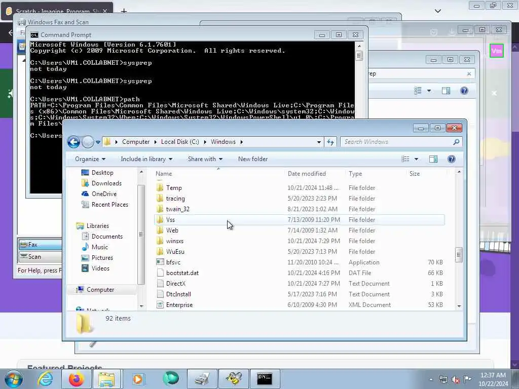The image size is (519, 389).
Task: Click Computer in the address bar breadcrumb
Action: click(x=136, y=142)
